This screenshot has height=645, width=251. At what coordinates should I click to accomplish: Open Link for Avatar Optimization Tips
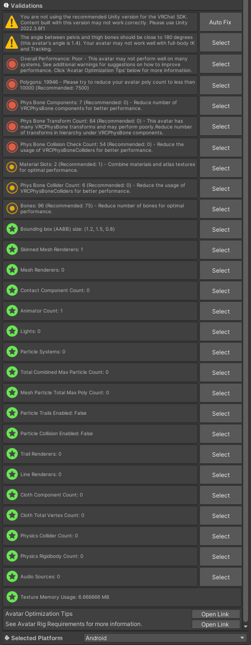point(215,614)
